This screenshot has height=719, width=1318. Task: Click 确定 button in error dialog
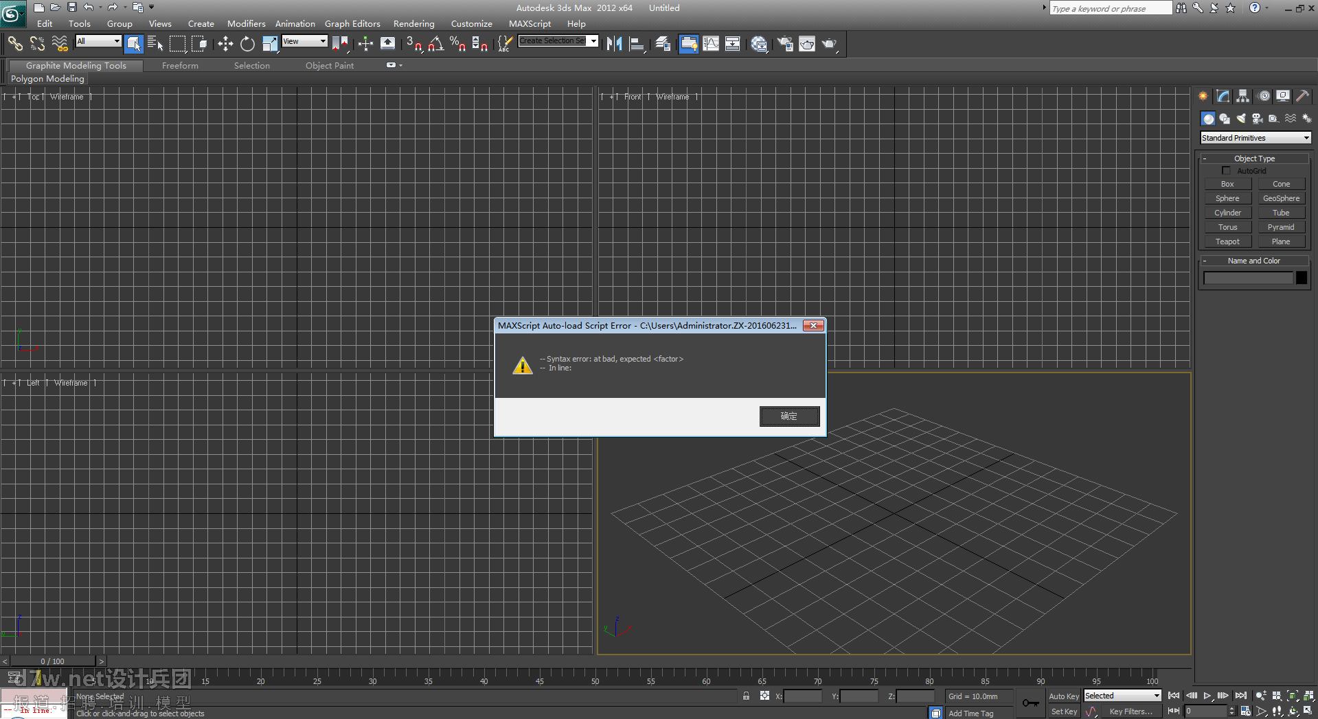[789, 416]
